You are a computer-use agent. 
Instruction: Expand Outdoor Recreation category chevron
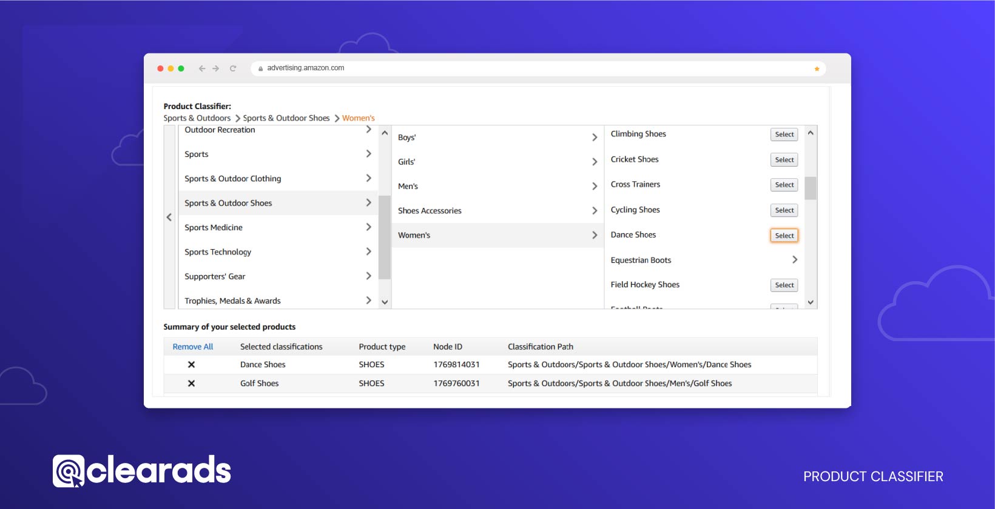368,130
